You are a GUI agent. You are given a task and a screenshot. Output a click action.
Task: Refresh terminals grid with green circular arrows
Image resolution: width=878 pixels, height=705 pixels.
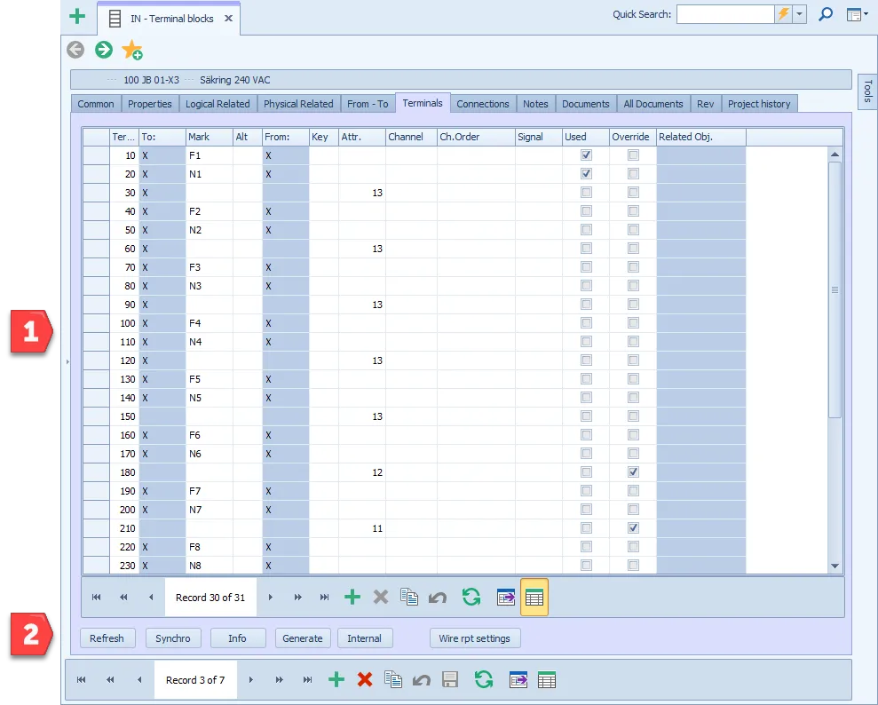pyautogui.click(x=471, y=597)
